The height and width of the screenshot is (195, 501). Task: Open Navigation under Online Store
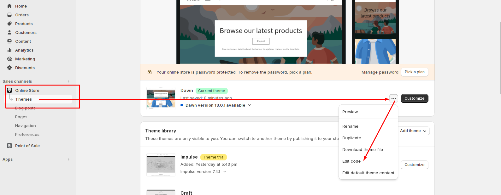(26, 125)
